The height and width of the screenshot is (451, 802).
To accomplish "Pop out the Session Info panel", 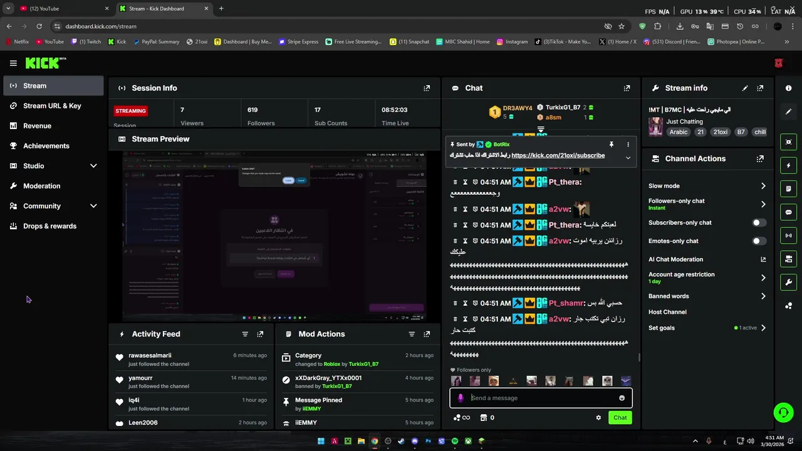I will click(427, 88).
